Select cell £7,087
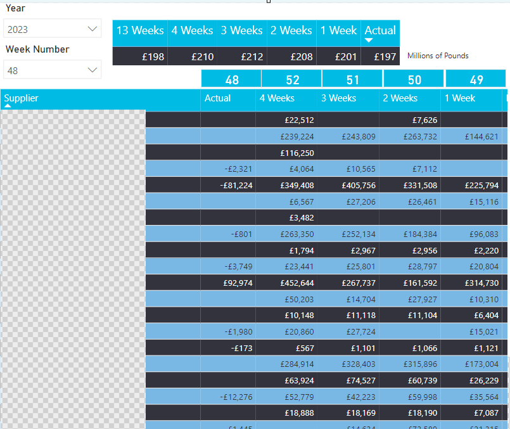510x429 pixels. (x=487, y=413)
